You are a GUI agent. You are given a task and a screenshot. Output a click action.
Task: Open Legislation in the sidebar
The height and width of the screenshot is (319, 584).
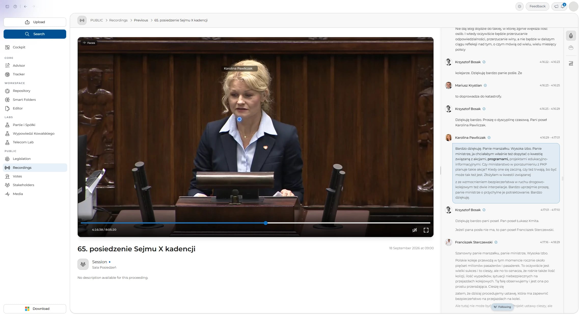[x=35, y=159]
